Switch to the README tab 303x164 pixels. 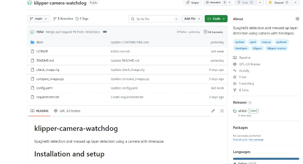point(40,111)
